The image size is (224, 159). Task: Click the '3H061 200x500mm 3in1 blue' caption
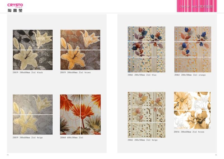[x=142, y=75]
